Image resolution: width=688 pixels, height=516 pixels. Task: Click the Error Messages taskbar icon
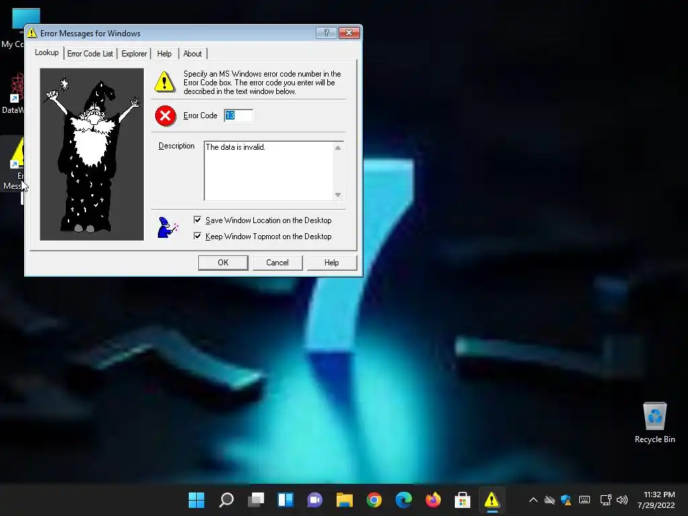coord(492,500)
